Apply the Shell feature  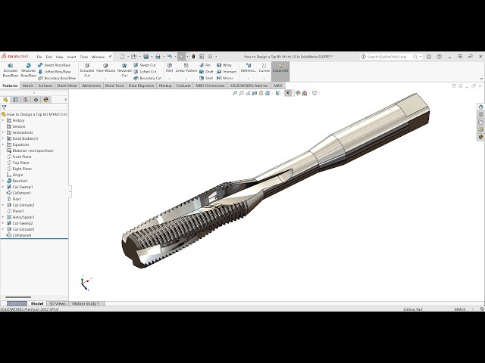coord(206,78)
